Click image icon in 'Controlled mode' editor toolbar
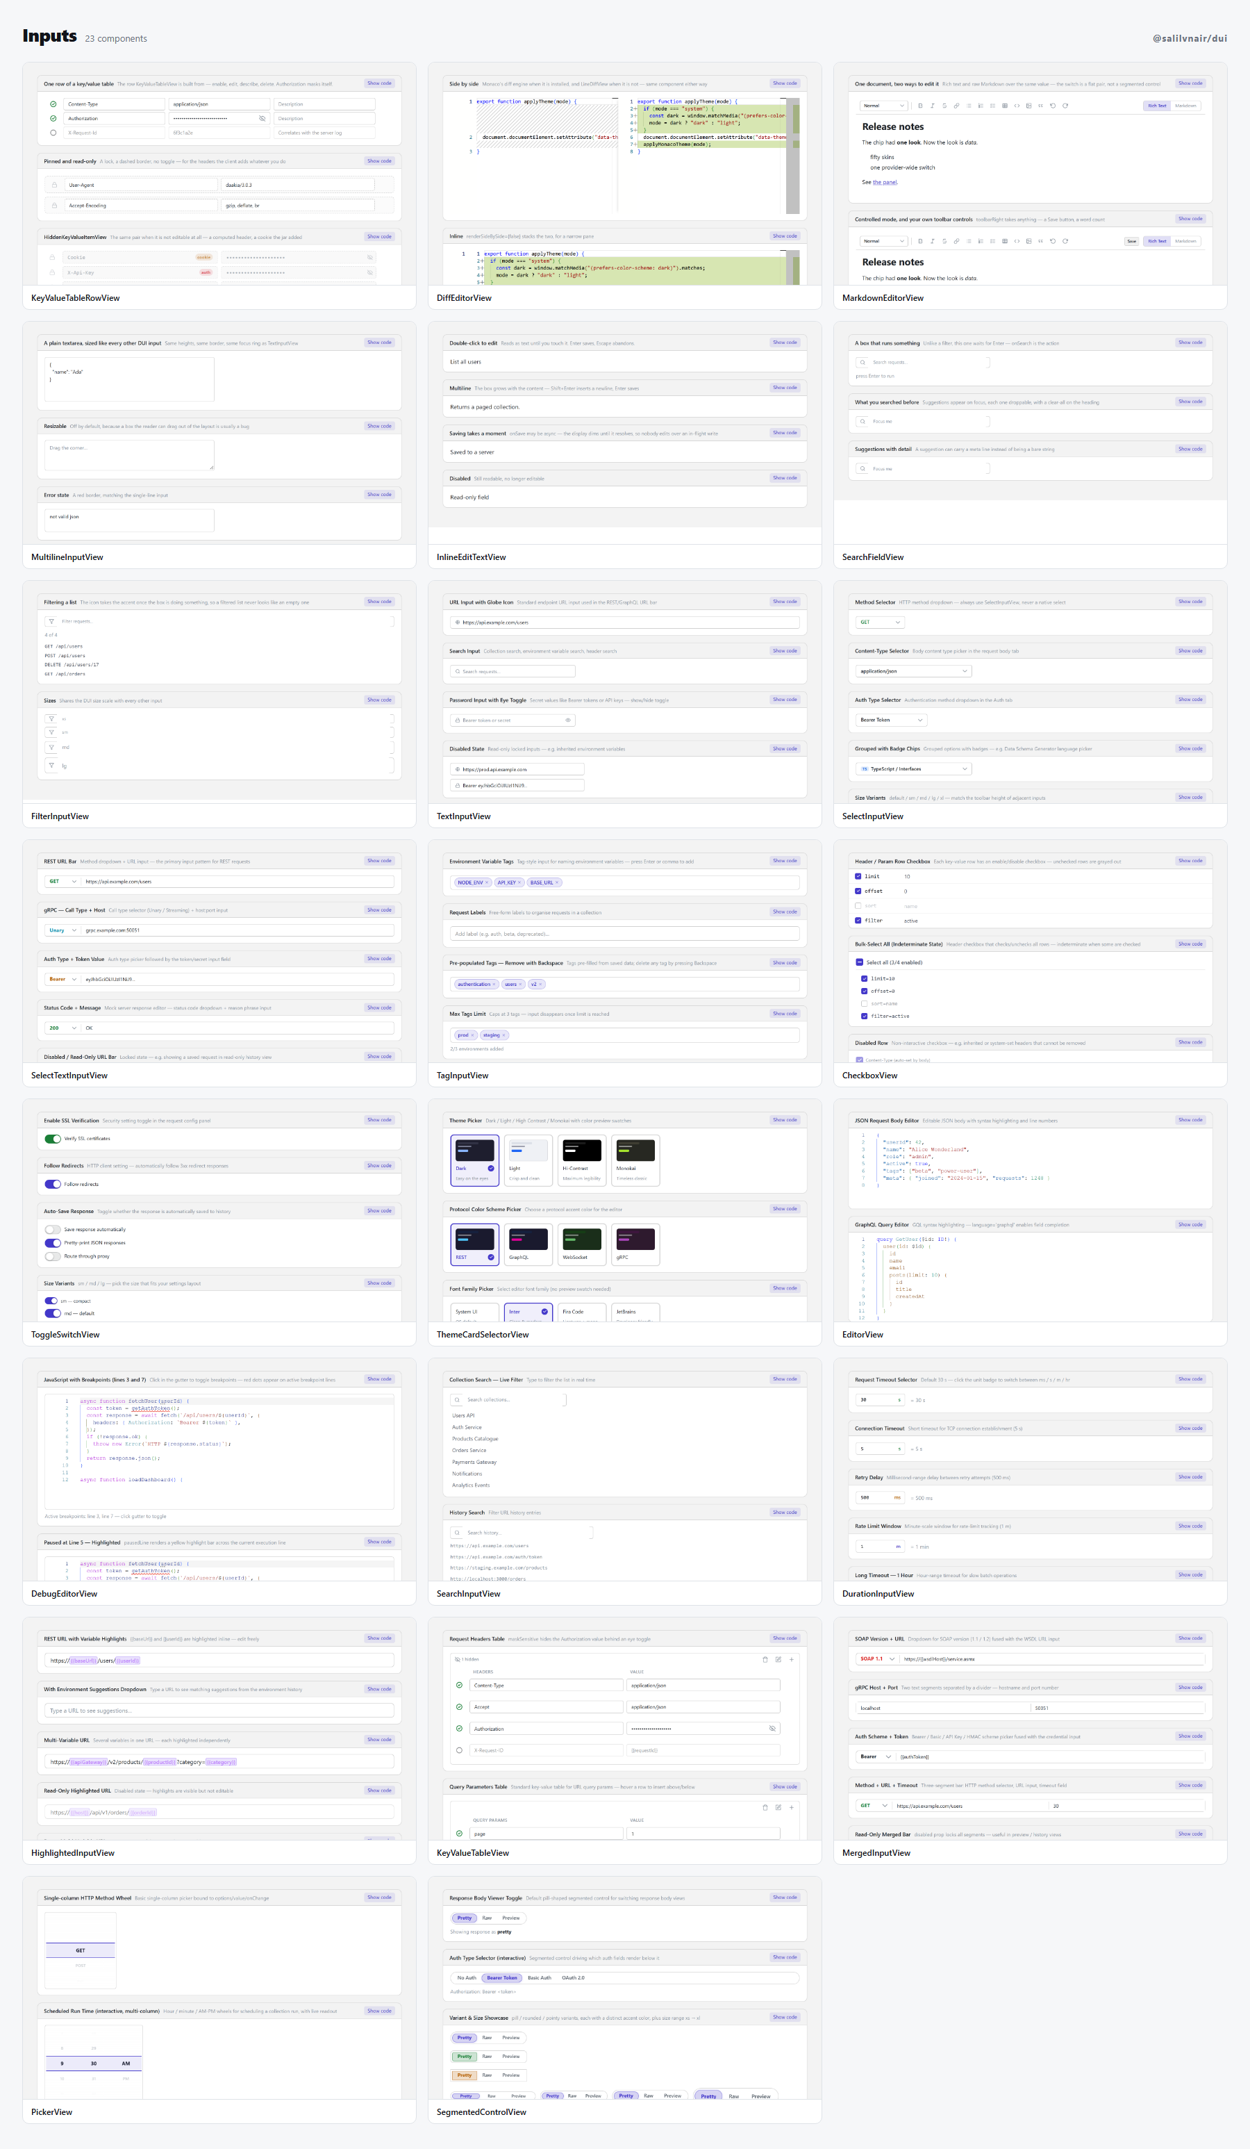Screen dimensions: 1250x2149 pyautogui.click(x=1029, y=241)
